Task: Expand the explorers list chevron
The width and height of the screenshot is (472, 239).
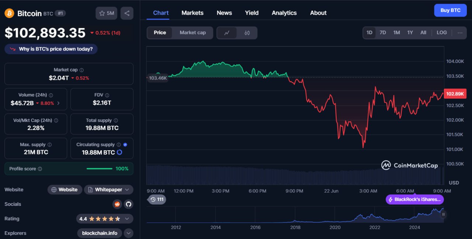Action: (128, 233)
